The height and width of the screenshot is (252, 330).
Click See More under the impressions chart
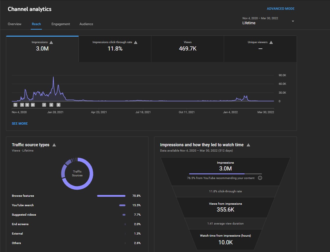(20, 123)
